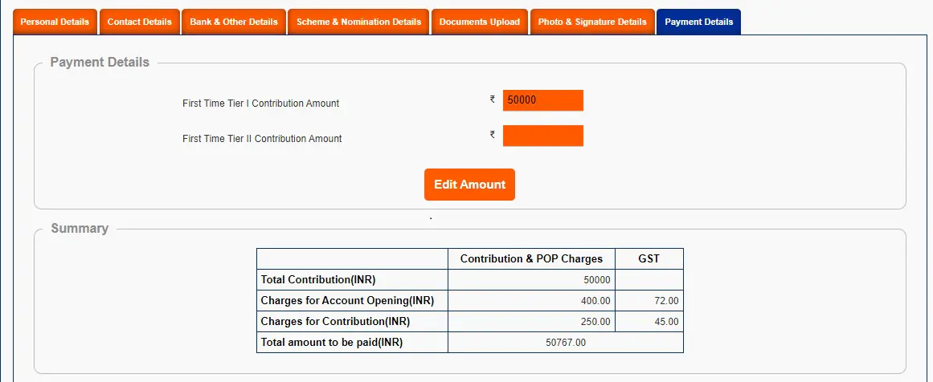Open the Personal Details tab
This screenshot has width=933, height=382.
click(x=55, y=22)
